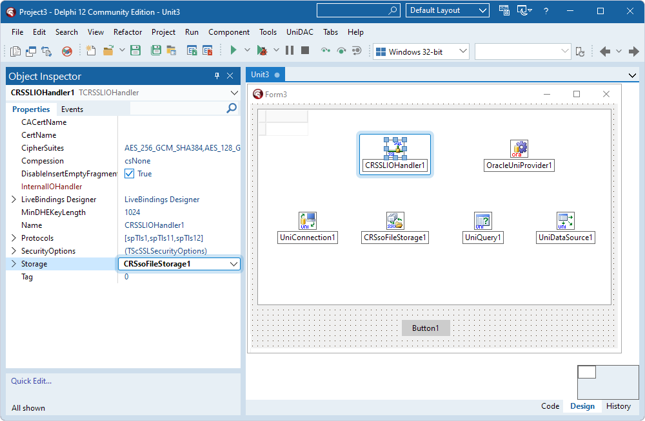Image resolution: width=645 pixels, height=421 pixels.
Task: Switch to the Events tab
Action: click(72, 109)
